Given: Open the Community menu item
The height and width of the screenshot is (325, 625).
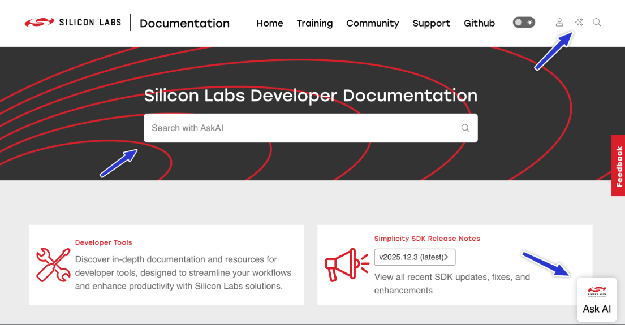Looking at the screenshot, I should [x=372, y=23].
